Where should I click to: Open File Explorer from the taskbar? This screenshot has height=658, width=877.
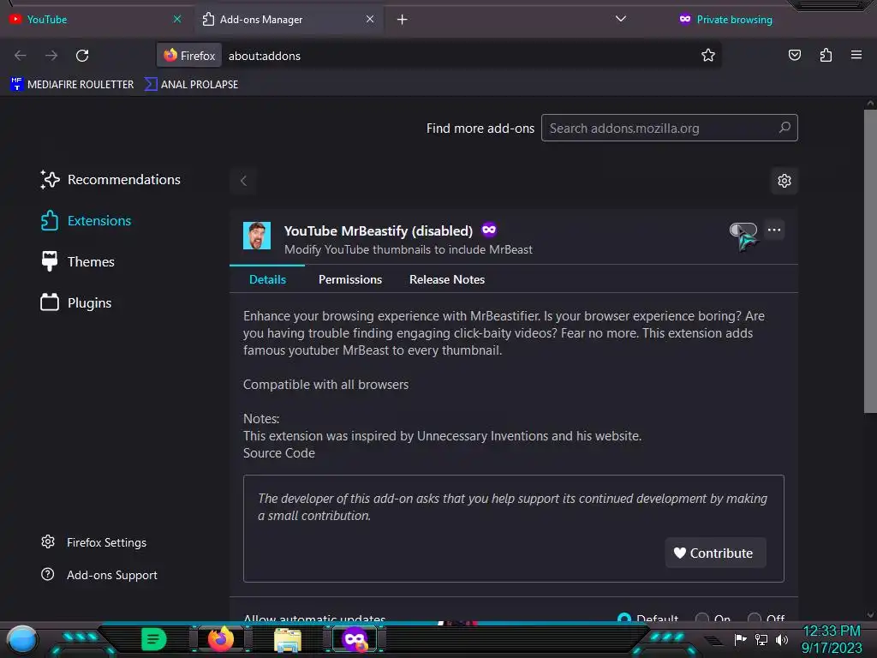tap(288, 639)
